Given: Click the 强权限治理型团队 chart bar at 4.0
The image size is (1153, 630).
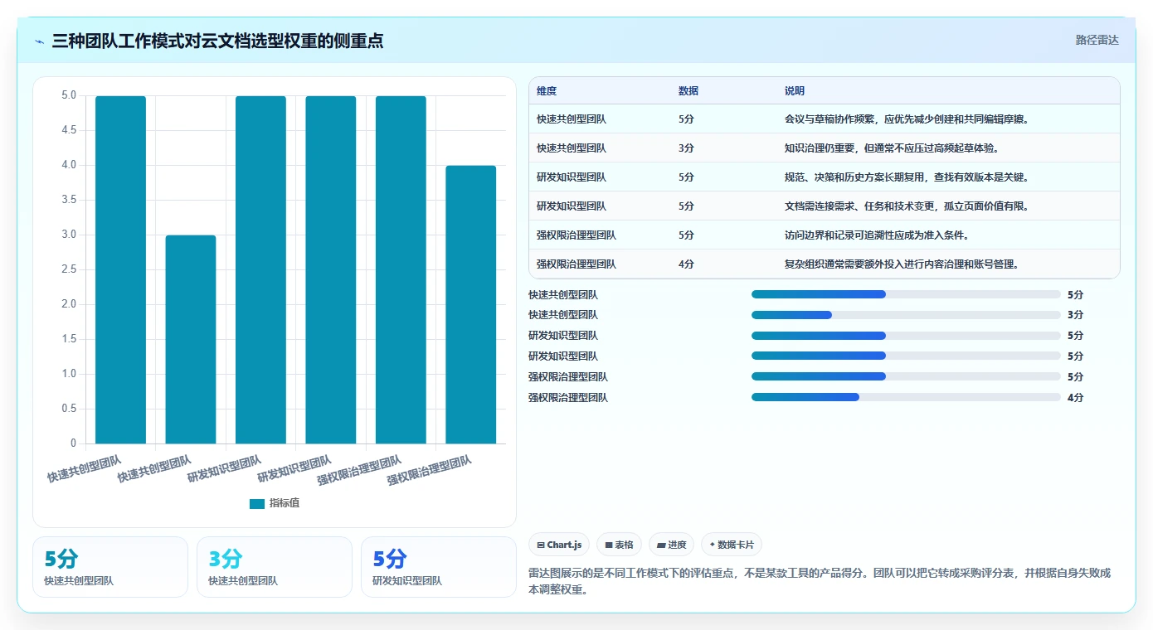Looking at the screenshot, I should [471, 304].
